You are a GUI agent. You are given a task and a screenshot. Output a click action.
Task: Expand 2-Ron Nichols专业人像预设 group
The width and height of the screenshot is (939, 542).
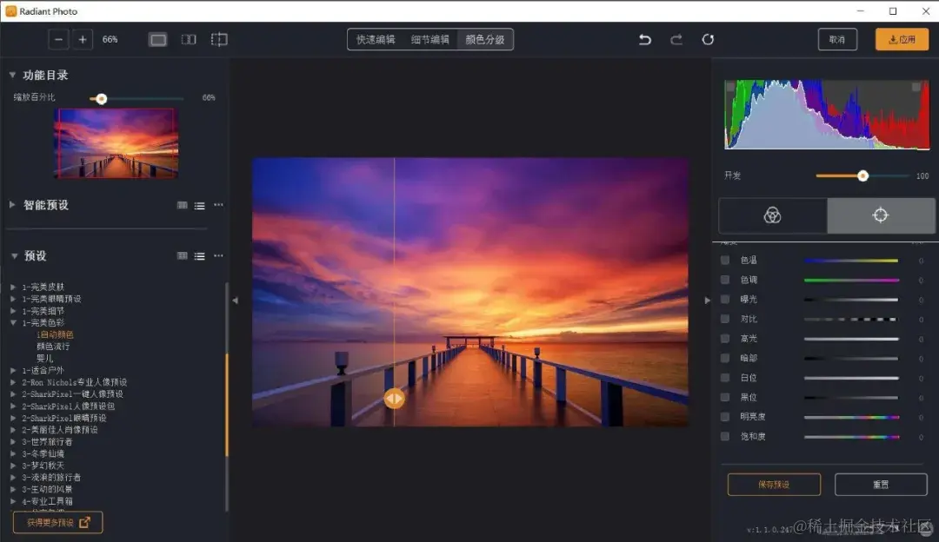(x=12, y=383)
